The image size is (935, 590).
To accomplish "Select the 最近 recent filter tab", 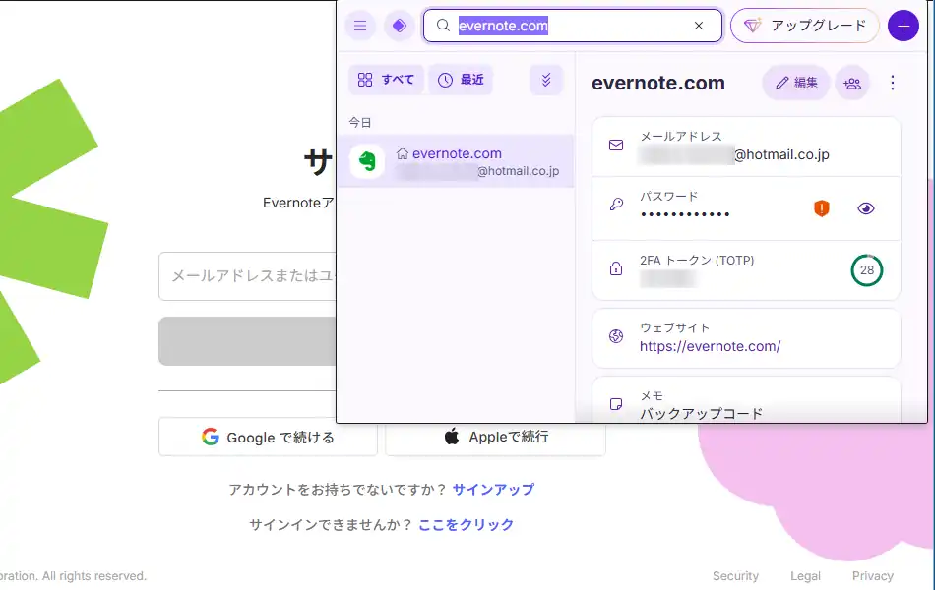I will pyautogui.click(x=461, y=80).
